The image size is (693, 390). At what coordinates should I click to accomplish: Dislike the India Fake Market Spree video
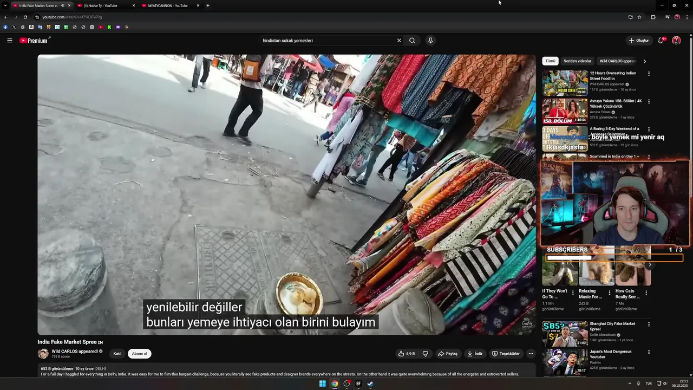point(426,354)
